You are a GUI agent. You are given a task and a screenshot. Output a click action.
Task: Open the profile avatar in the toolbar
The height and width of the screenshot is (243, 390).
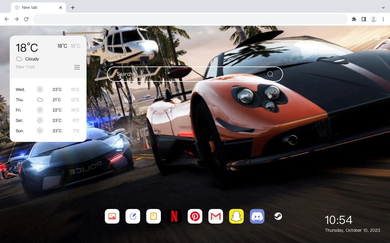[373, 19]
